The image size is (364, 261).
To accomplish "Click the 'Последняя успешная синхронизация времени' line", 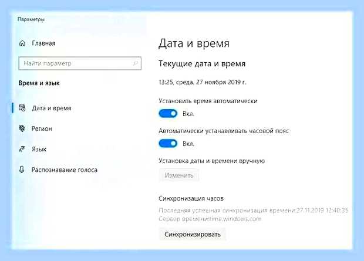I will coord(254,210).
